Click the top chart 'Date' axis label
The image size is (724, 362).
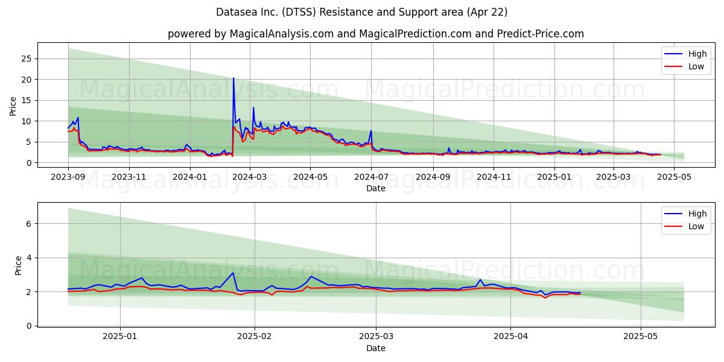pyautogui.click(x=376, y=188)
